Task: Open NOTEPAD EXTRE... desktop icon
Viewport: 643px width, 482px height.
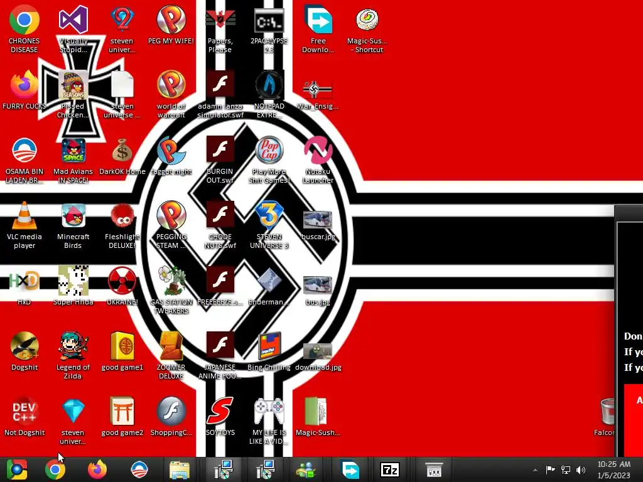Action: [269, 94]
